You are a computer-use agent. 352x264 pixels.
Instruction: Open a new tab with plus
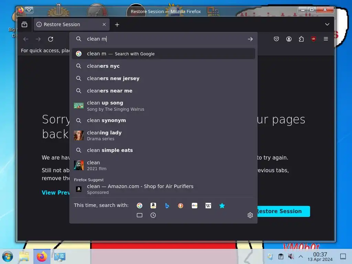pos(117,24)
